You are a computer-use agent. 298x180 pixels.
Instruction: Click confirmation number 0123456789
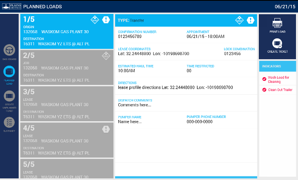point(130,36)
